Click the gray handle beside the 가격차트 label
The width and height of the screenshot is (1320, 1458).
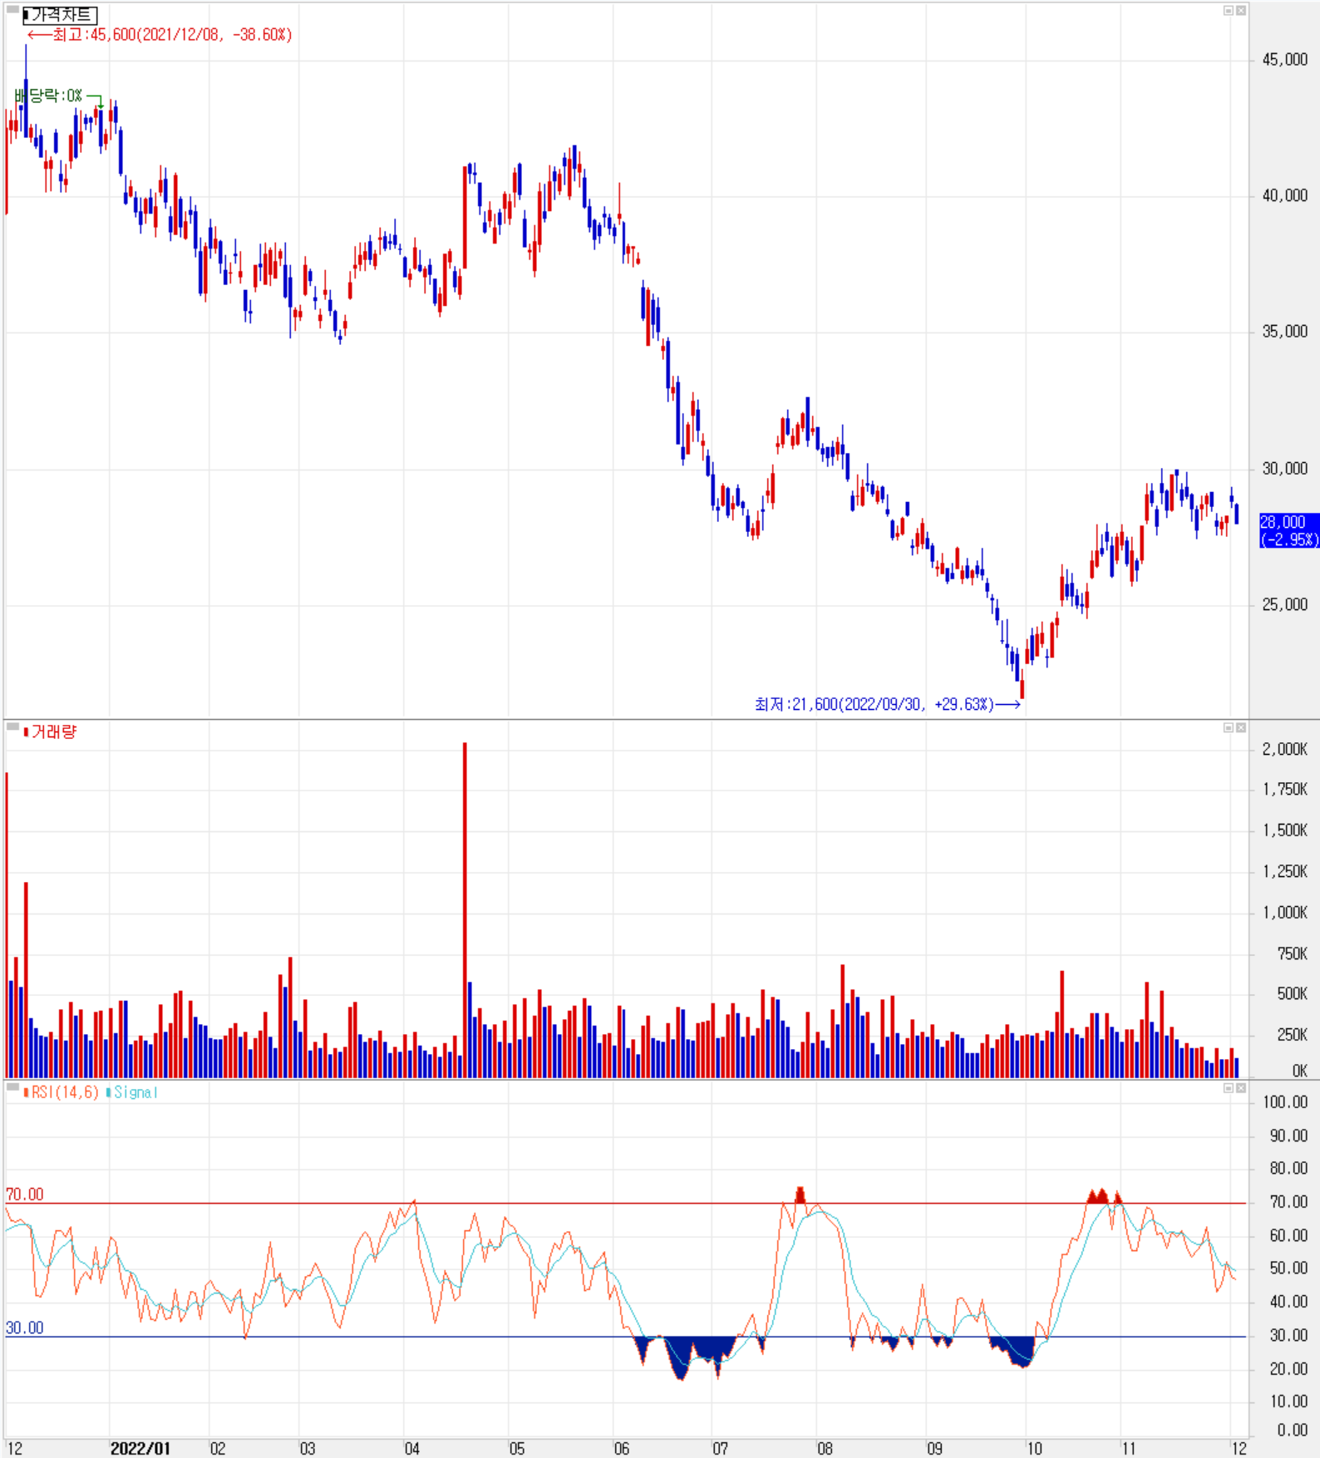[x=12, y=10]
